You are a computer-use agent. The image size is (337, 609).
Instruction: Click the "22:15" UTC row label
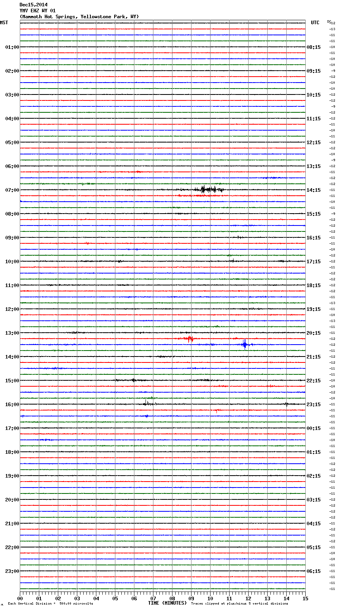(314, 381)
